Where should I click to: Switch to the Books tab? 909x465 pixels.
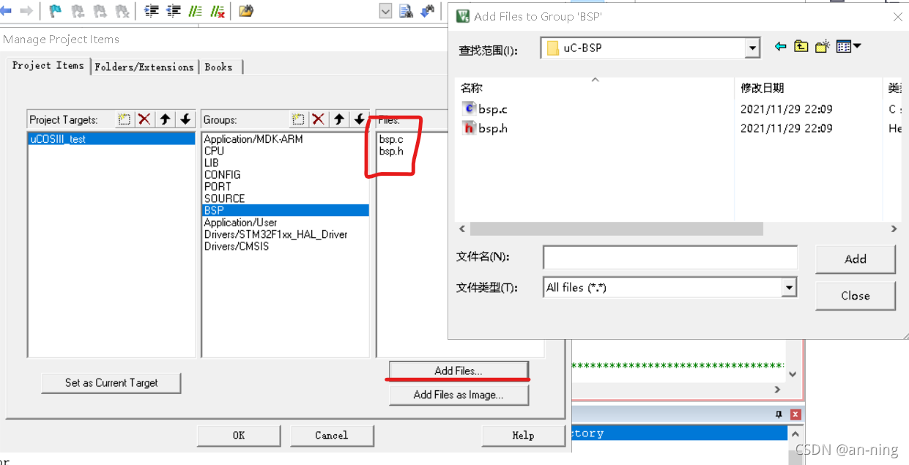(218, 67)
